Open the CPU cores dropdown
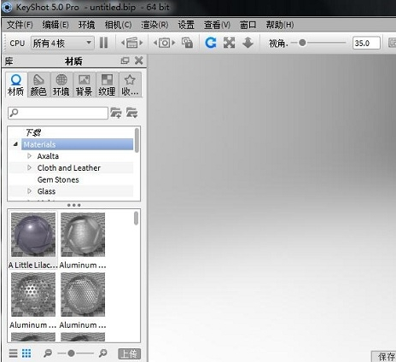The height and width of the screenshot is (362, 396). point(62,43)
